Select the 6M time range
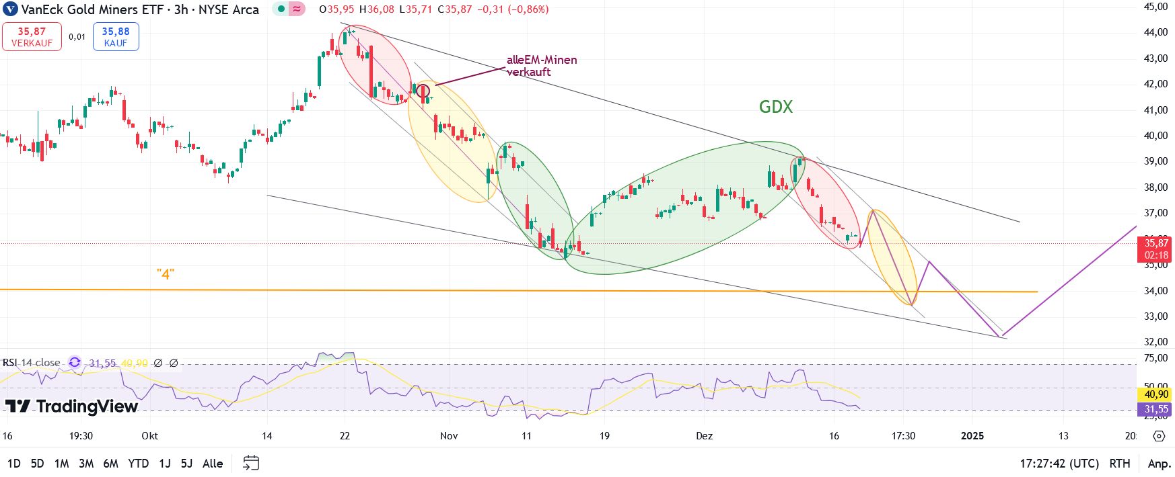Screen dimensions: 1175x477 (111, 464)
